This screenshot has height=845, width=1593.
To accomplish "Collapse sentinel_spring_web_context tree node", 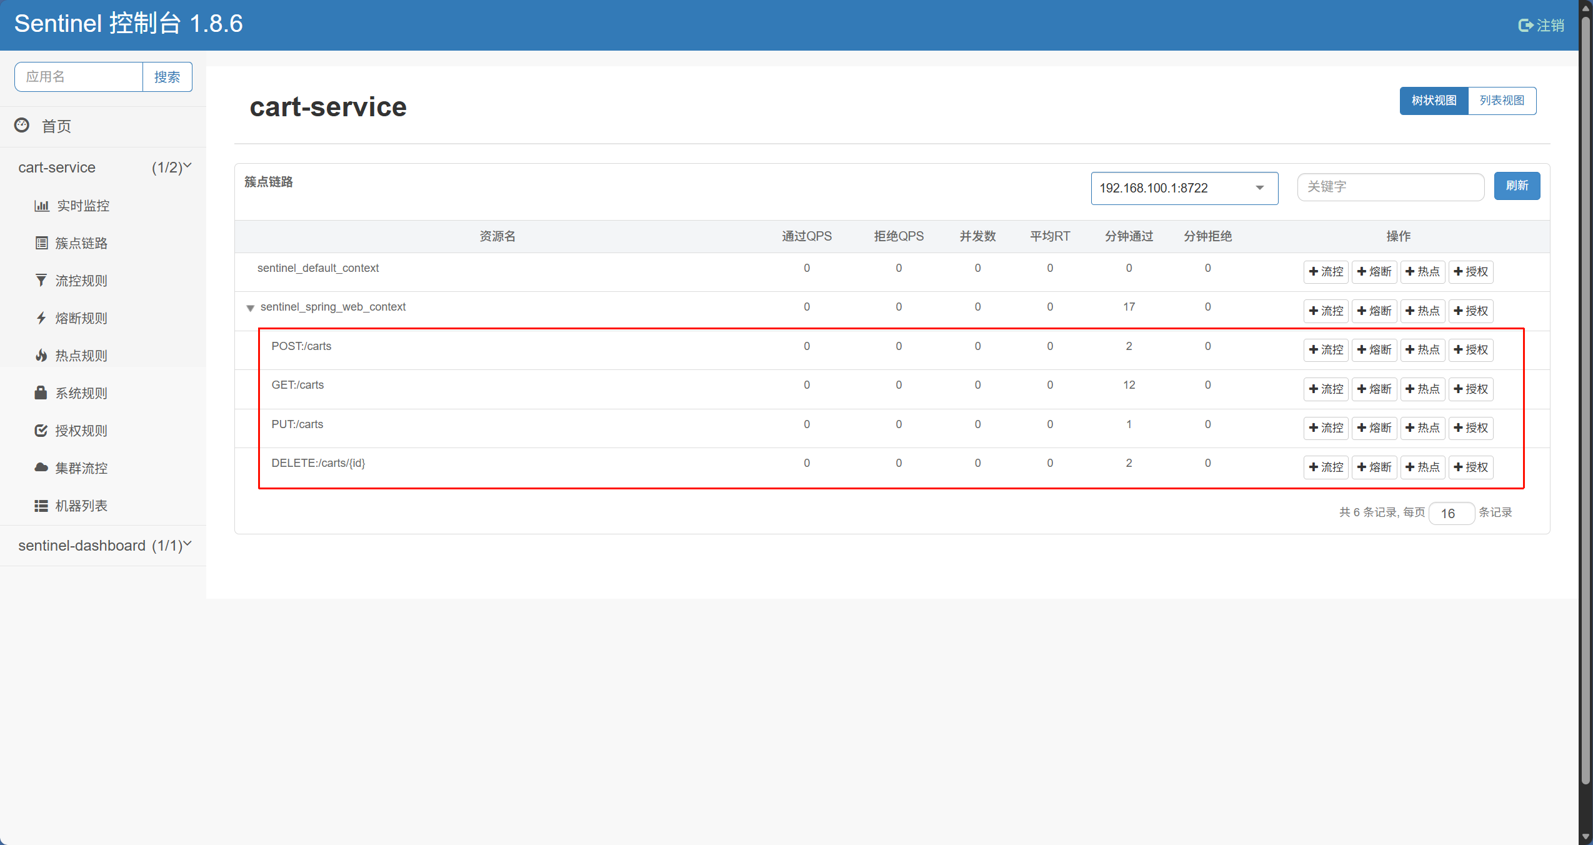I will point(250,308).
